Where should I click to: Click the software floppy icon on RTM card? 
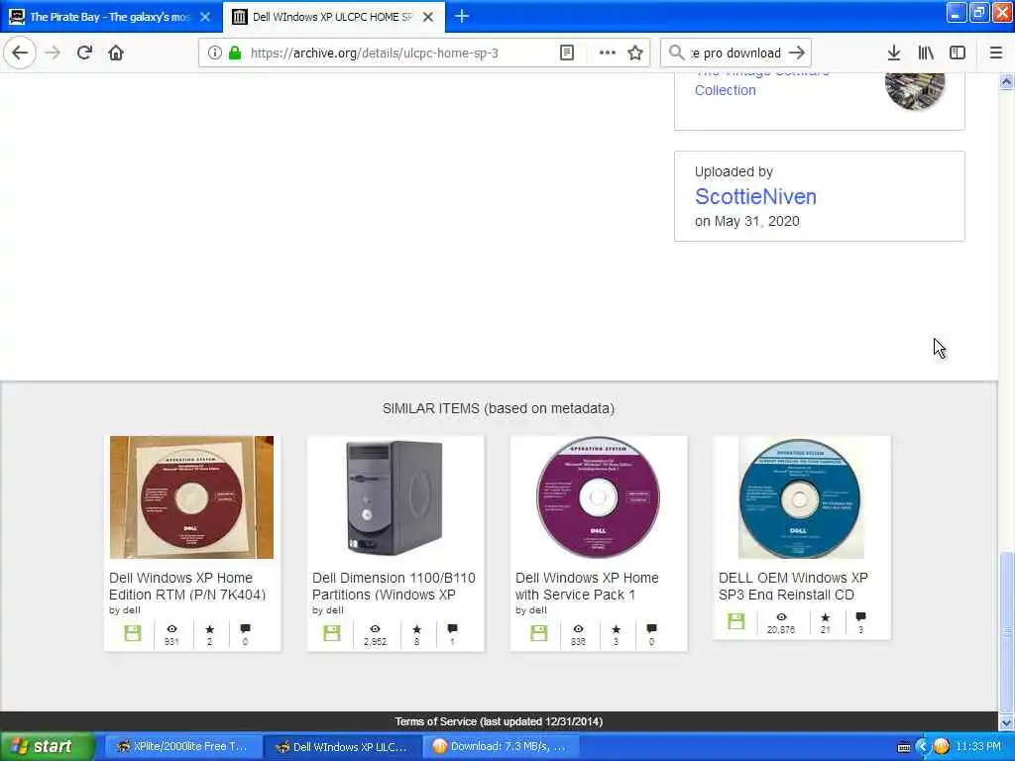click(133, 633)
